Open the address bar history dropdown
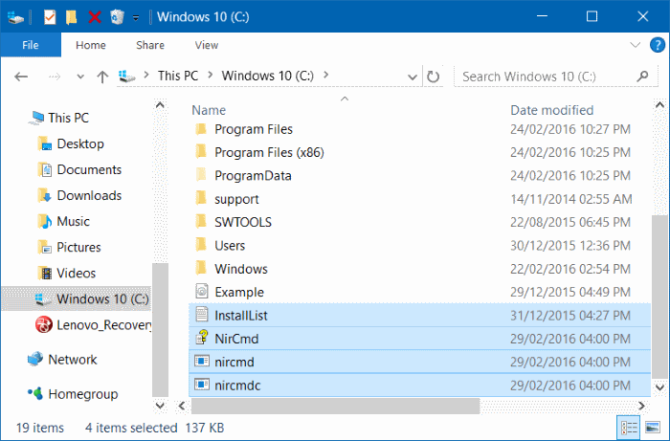 tap(413, 77)
